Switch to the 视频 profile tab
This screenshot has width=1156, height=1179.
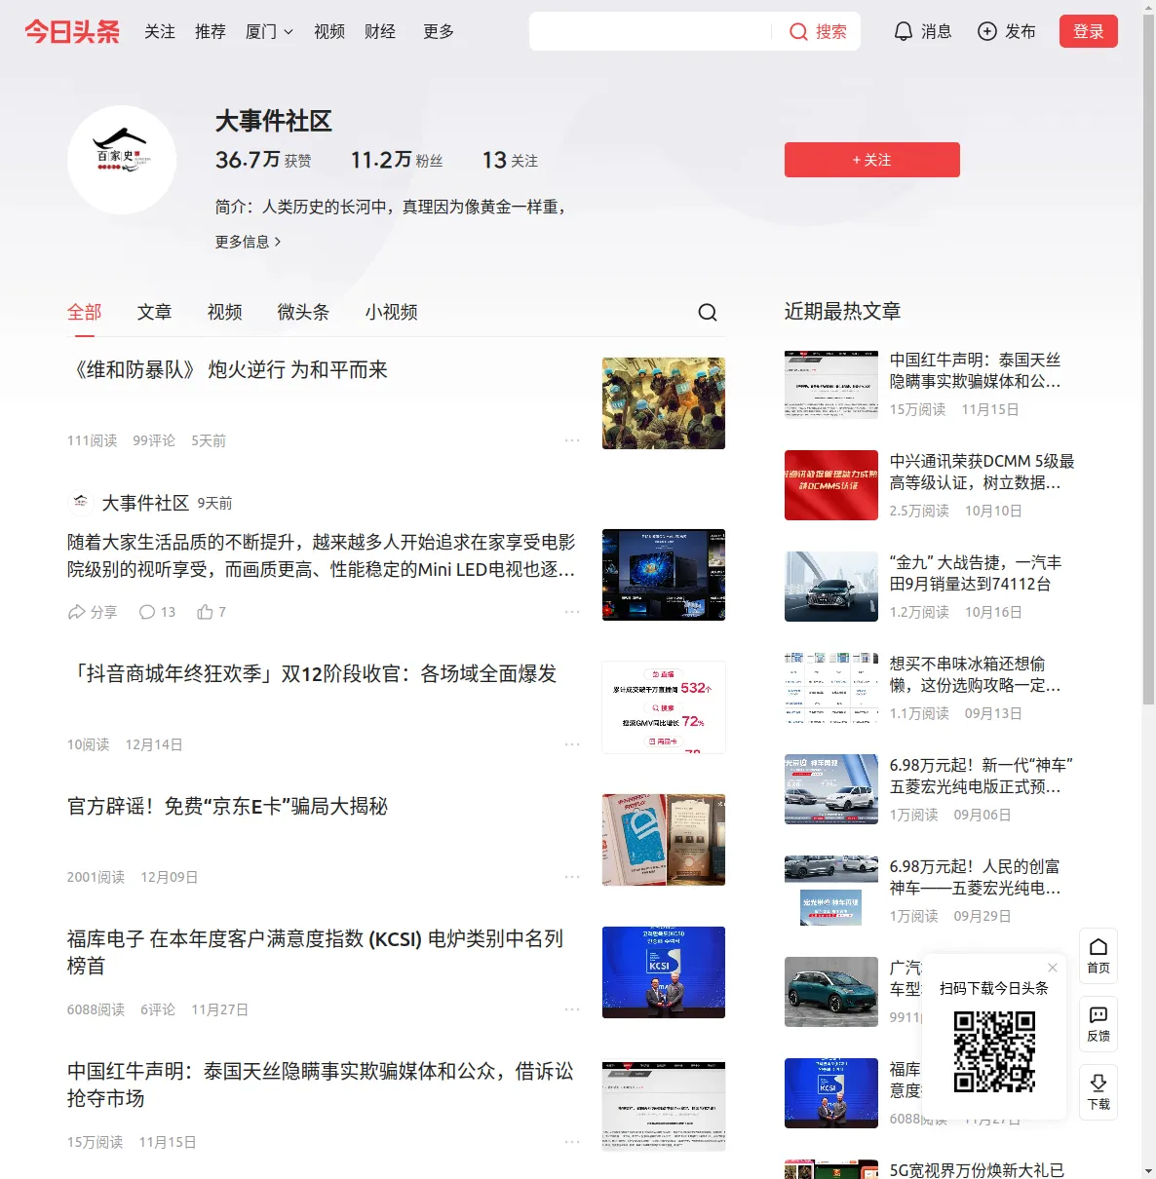225,312
